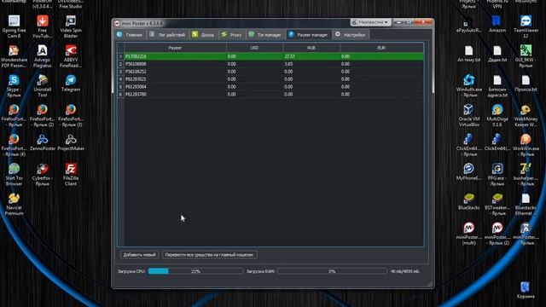Click RUB value 27.57 in first row
The width and height of the screenshot is (546, 307).
(x=290, y=56)
